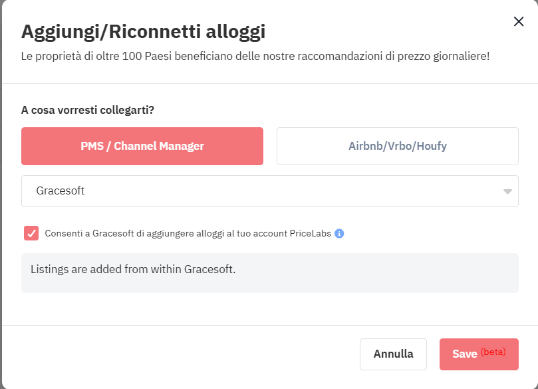Click the blue info icon beside PriceLabs

pyautogui.click(x=339, y=233)
